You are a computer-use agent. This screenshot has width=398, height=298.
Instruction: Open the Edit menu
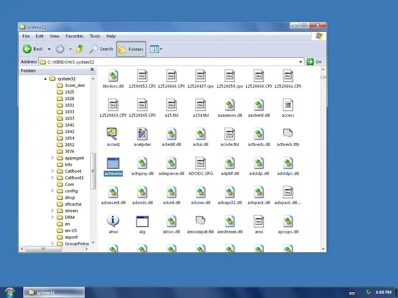39,36
